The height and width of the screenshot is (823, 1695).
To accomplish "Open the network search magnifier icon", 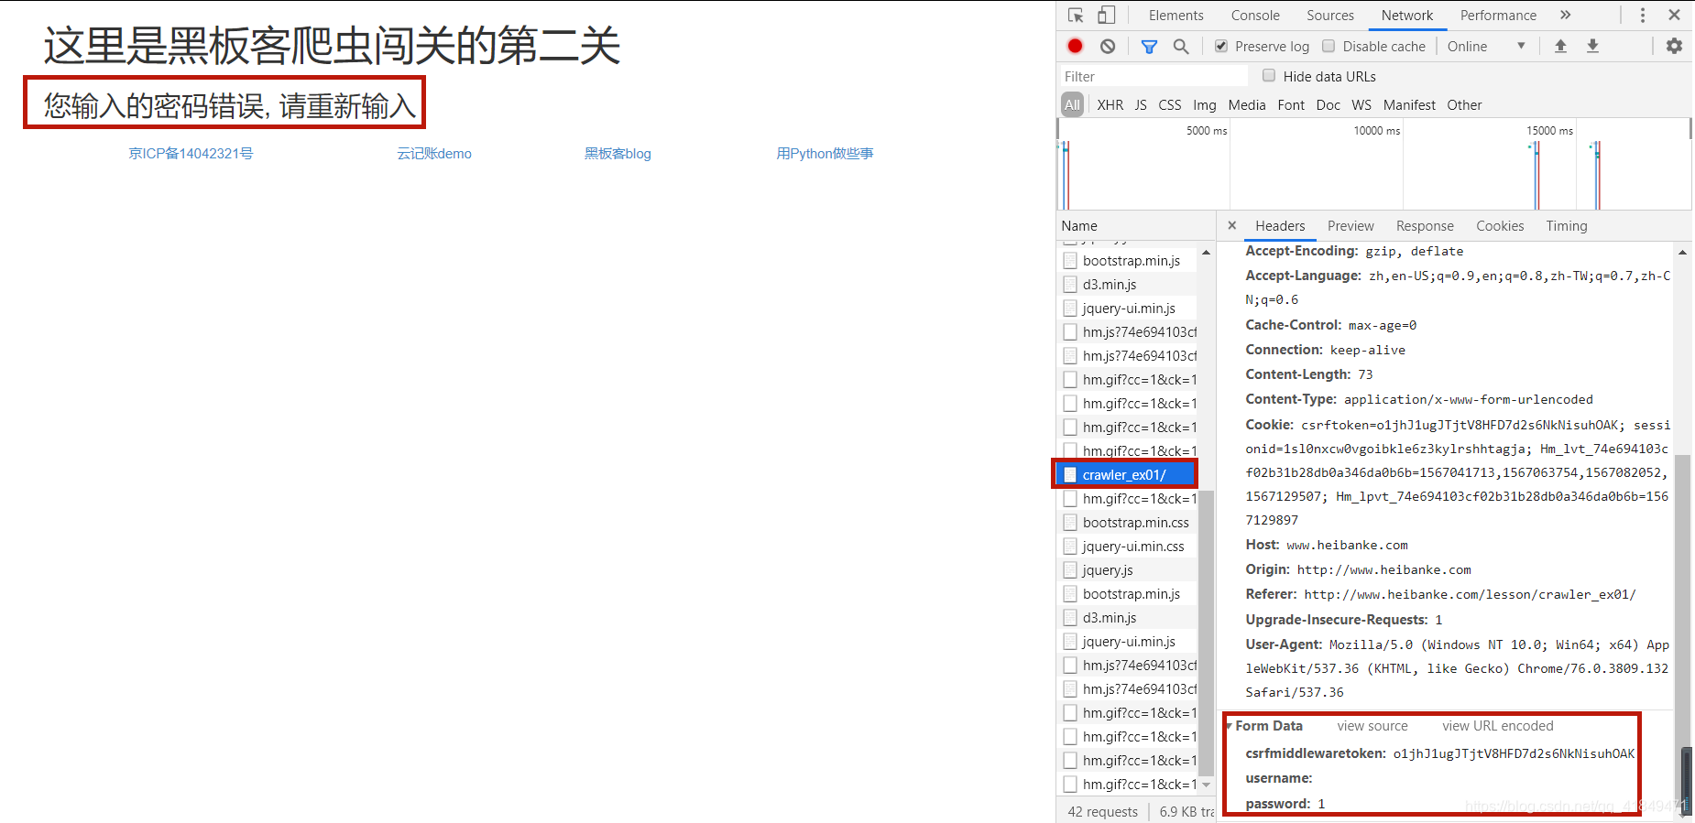I will click(x=1181, y=46).
